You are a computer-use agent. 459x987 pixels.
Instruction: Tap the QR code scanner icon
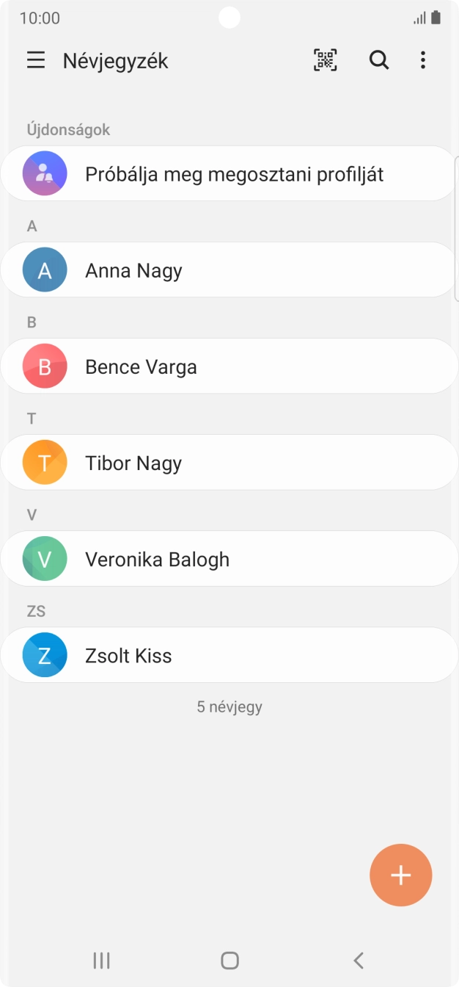(326, 60)
